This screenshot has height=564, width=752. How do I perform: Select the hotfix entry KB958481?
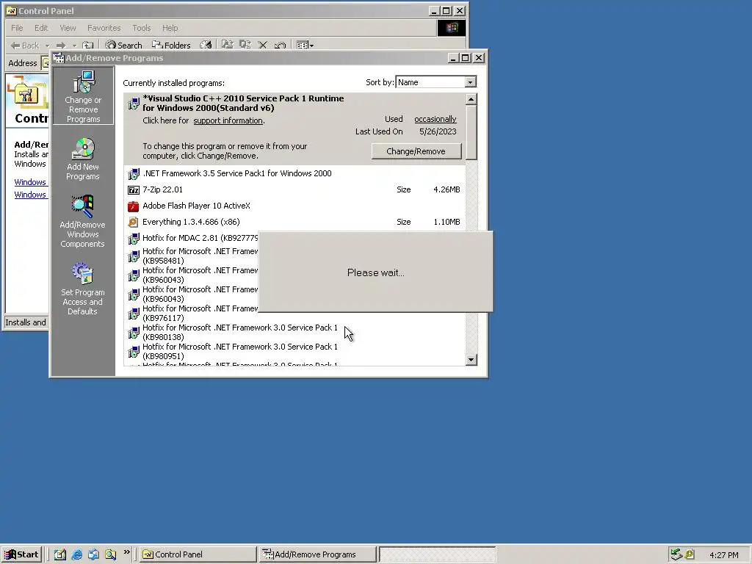tap(192, 256)
